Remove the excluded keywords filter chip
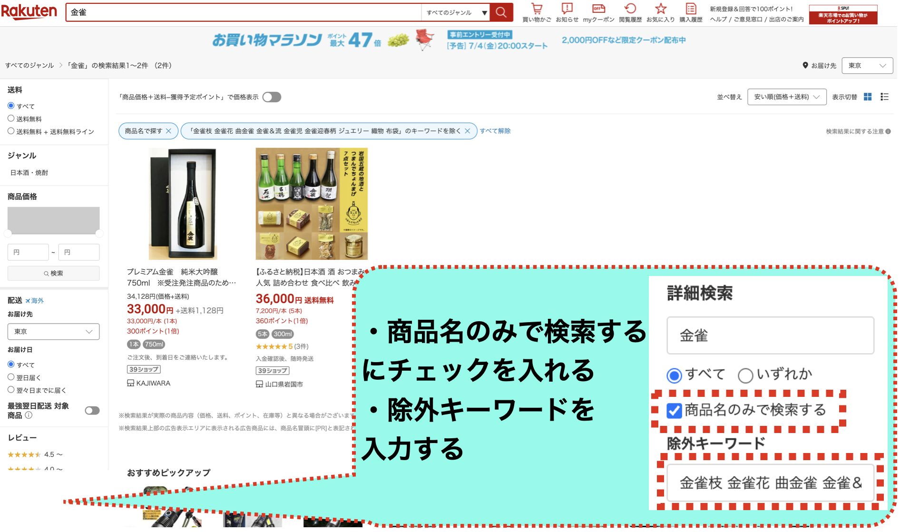Screen dimensions: 900x532 [467, 131]
